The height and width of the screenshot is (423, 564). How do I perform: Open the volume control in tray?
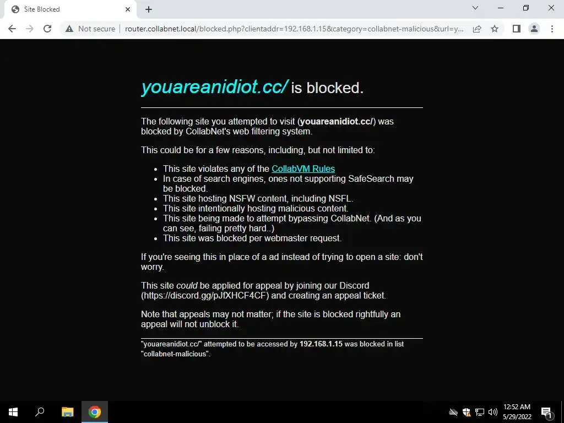pos(493,412)
